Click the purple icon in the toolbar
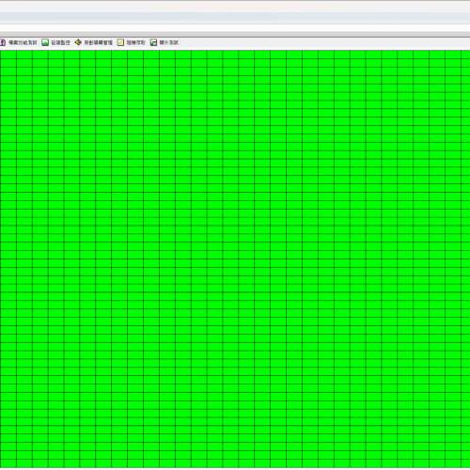The image size is (470, 470). (3, 42)
